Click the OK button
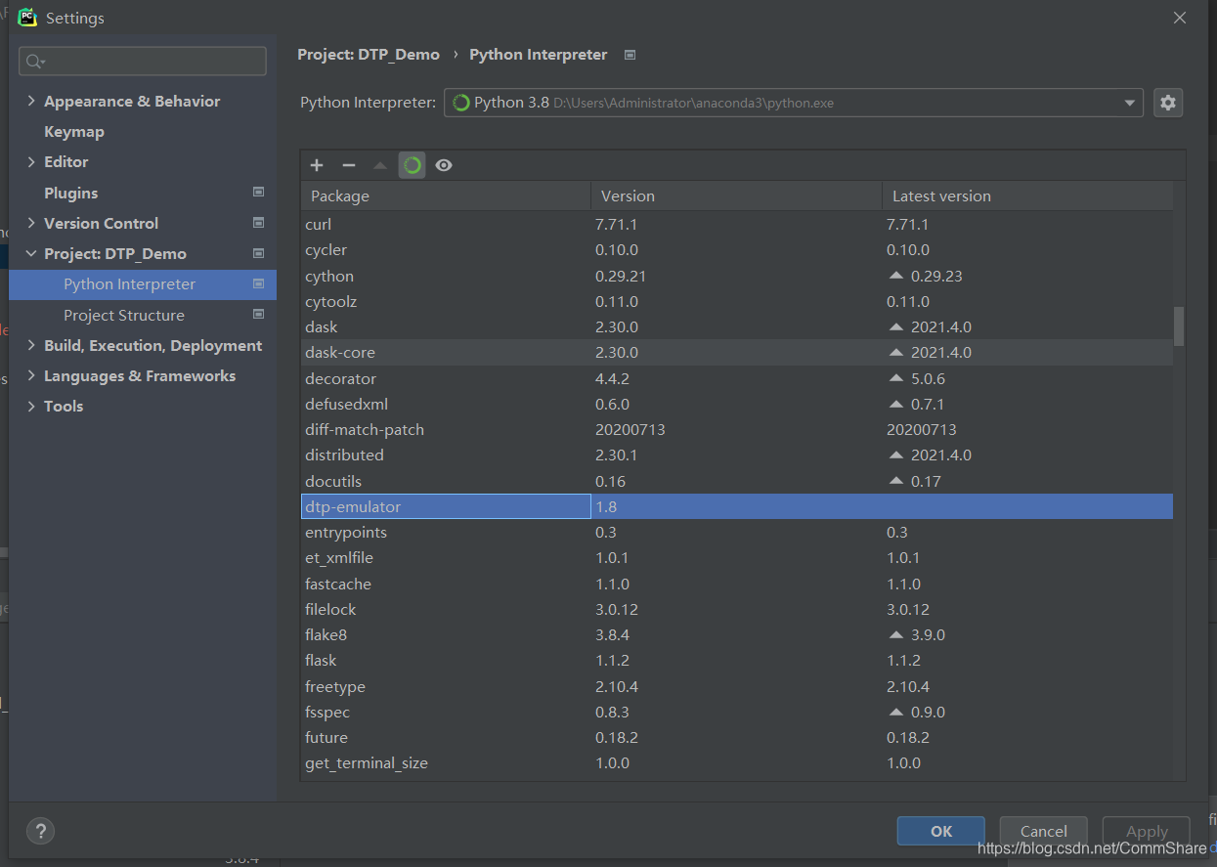The height and width of the screenshot is (867, 1217). click(x=940, y=831)
